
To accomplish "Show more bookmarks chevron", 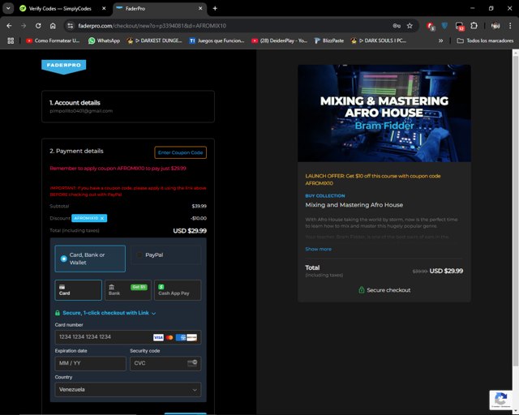I will click(440, 41).
